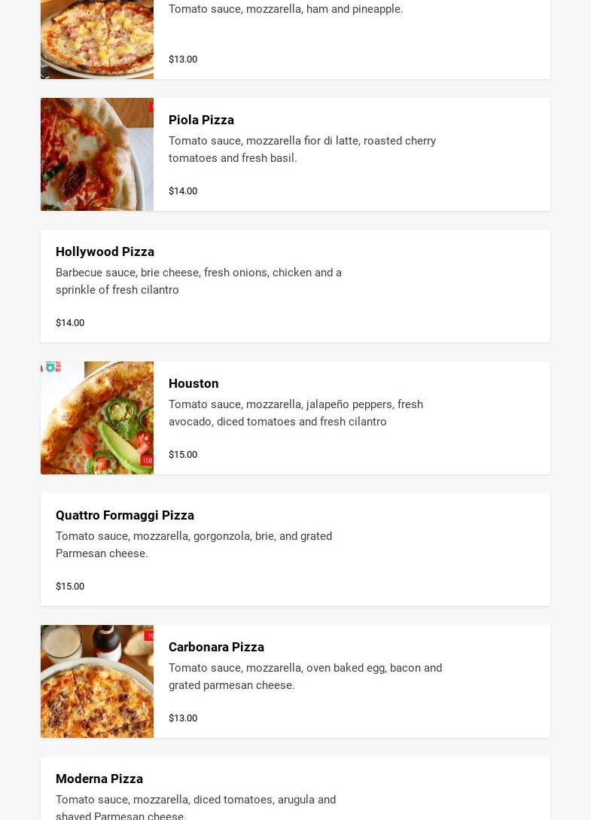Screen dimensions: 591x820
Task: Click the Piola Pizza photo thumbnail
Action: pyautogui.click(x=97, y=154)
